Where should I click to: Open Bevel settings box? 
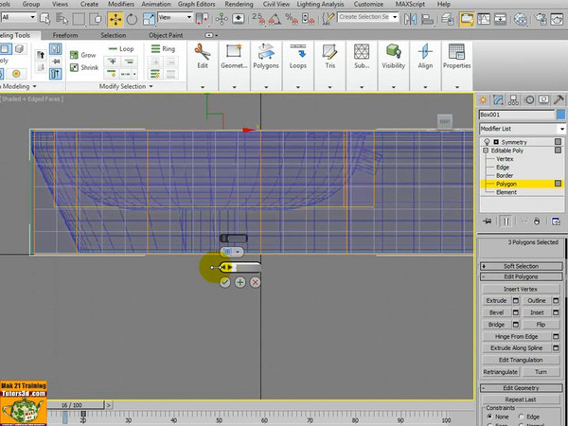(x=516, y=312)
